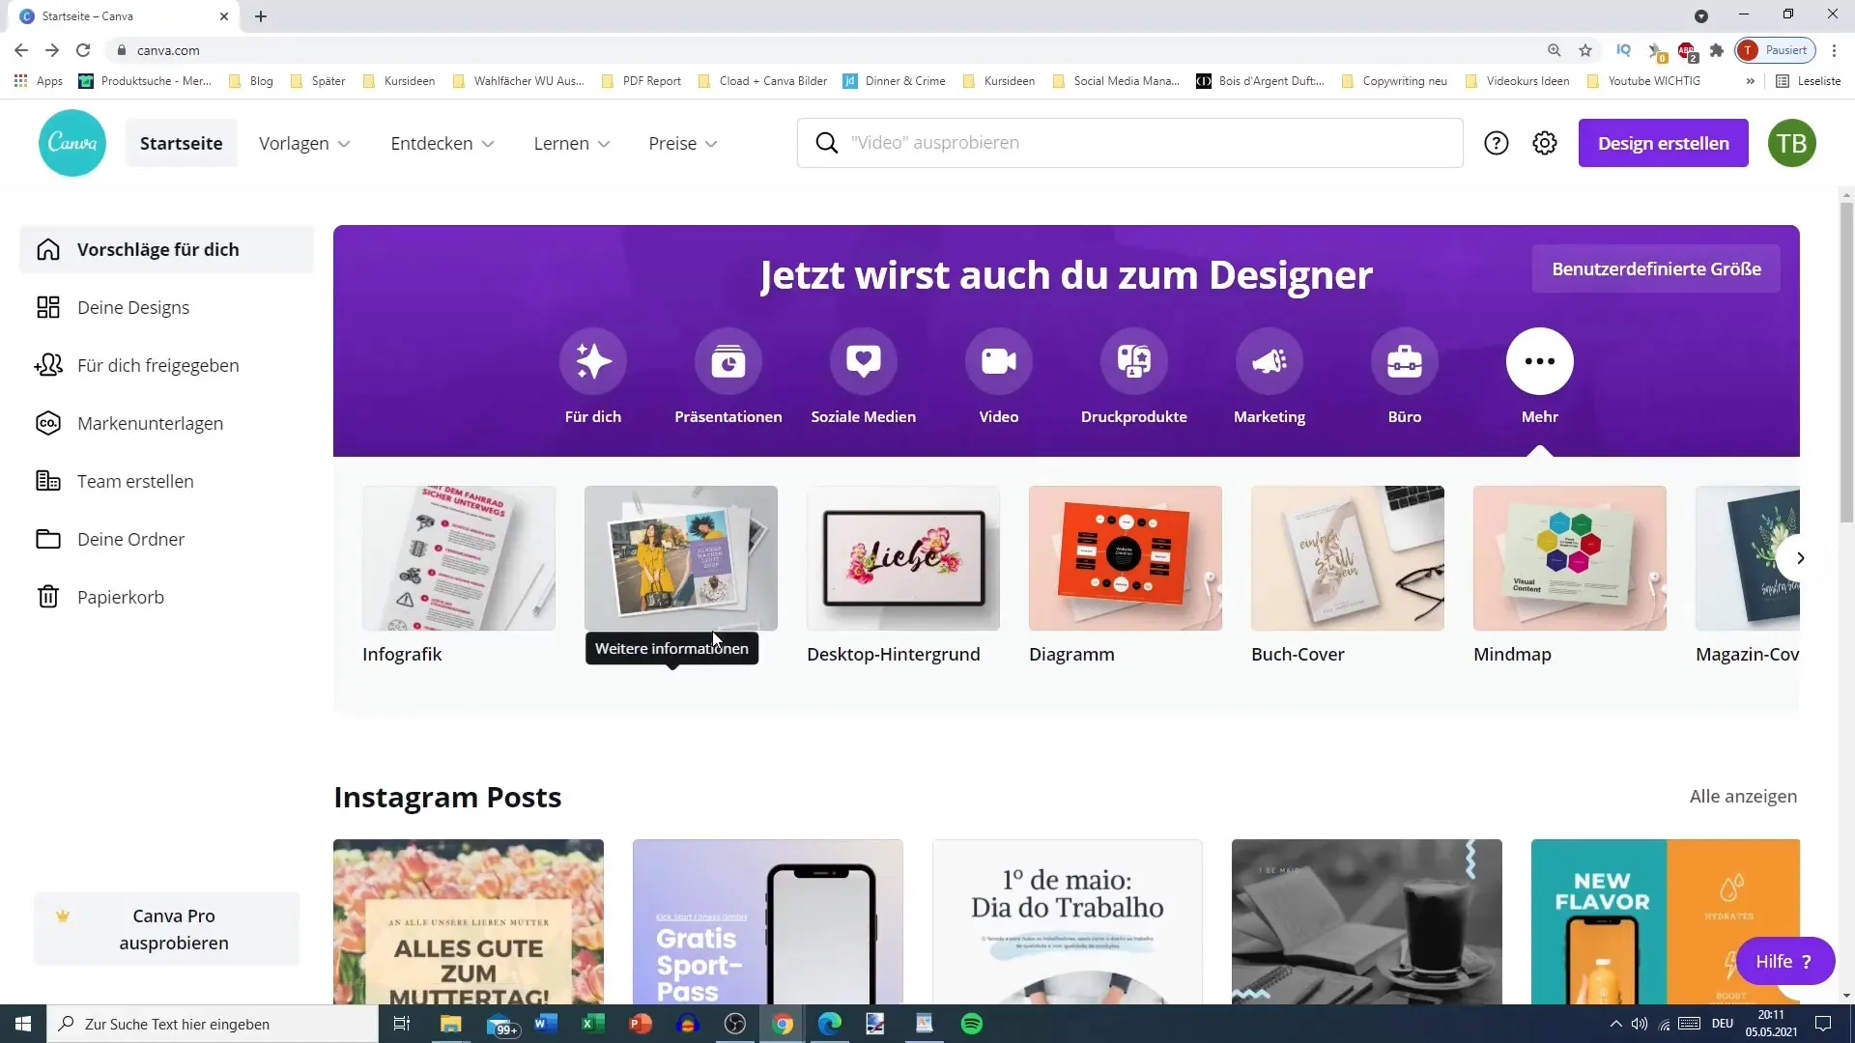The height and width of the screenshot is (1043, 1855).
Task: Open Spotify from the taskbar
Action: pos(972,1024)
